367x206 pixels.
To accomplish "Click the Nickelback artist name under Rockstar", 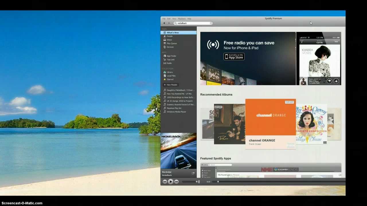I will (167, 175).
